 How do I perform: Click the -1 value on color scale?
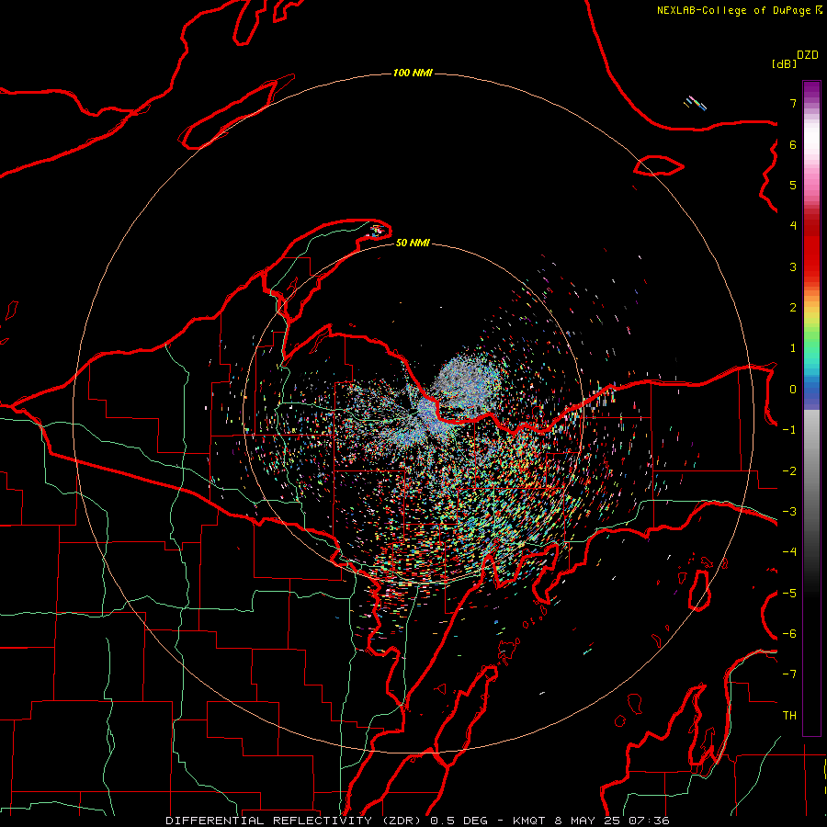pos(789,430)
